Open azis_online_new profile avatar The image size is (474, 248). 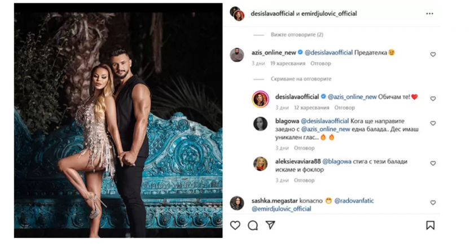click(237, 55)
